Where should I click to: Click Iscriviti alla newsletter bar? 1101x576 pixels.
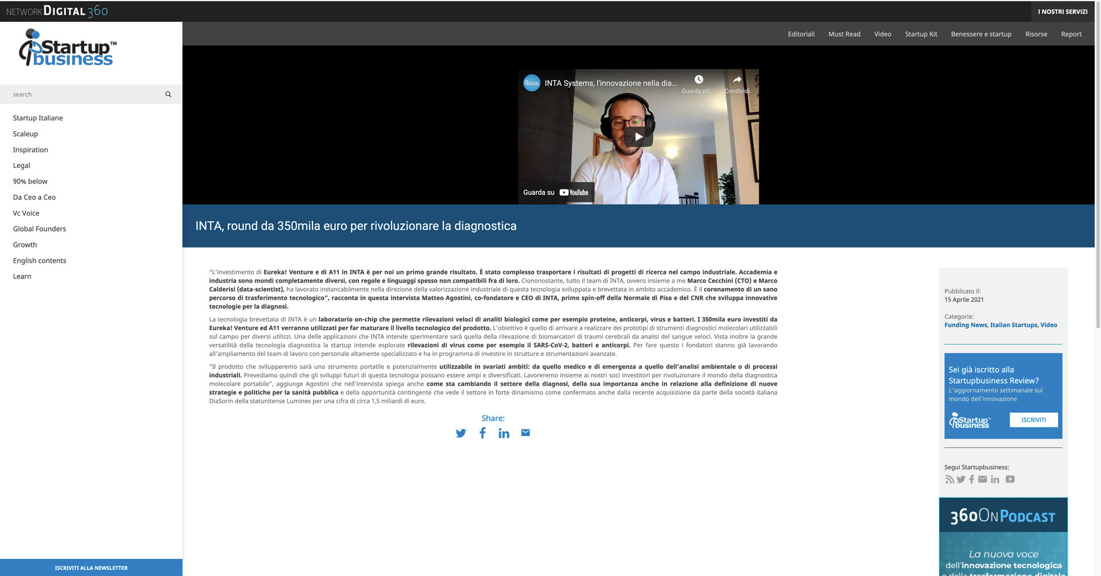[x=91, y=567]
